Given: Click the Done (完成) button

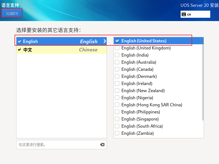Looking at the screenshot, I should 12,13.
